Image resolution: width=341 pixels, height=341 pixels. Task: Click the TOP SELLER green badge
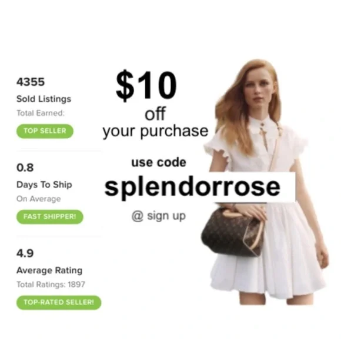click(45, 131)
